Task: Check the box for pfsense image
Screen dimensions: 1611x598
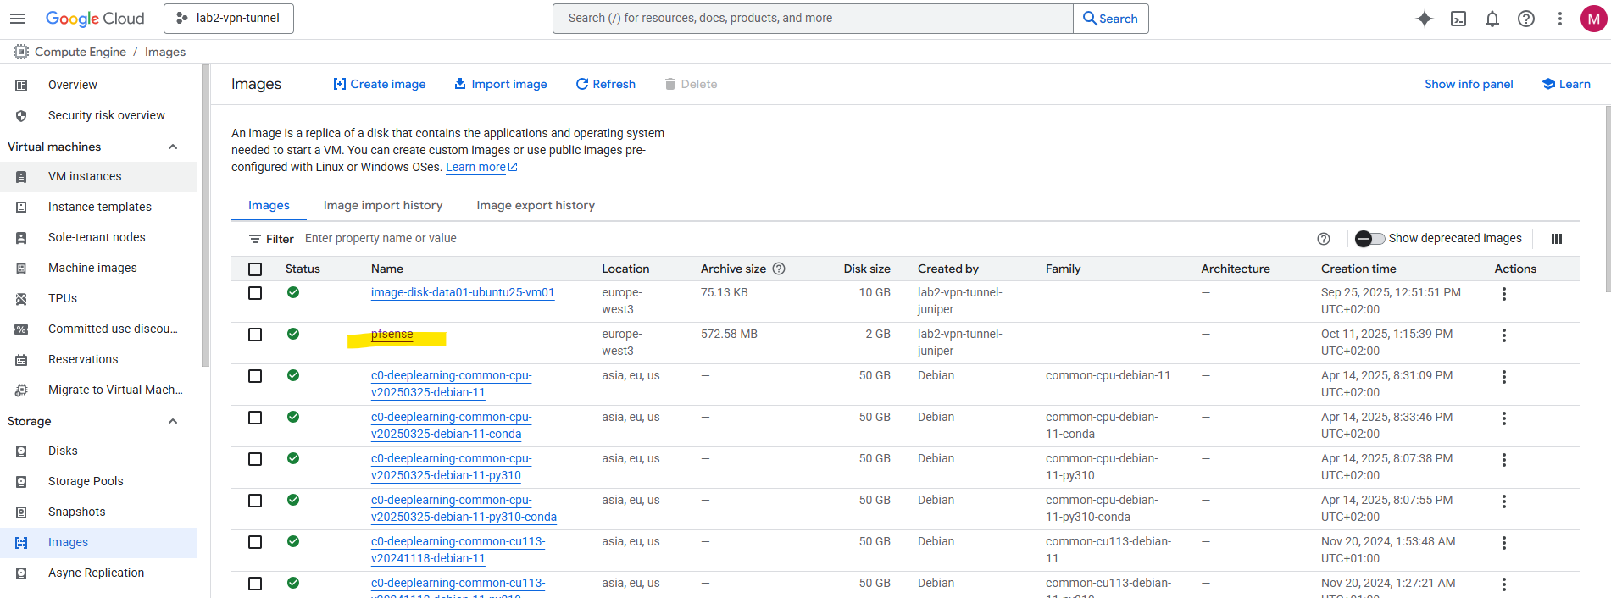Action: 255,335
